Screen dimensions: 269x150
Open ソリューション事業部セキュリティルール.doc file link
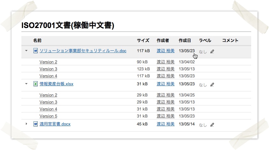[83, 51]
